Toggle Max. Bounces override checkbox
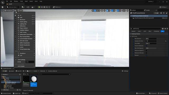169x95 pixels. coord(134,39)
